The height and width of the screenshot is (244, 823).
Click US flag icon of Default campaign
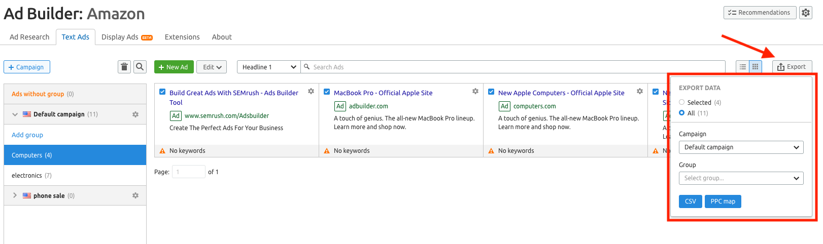[27, 114]
